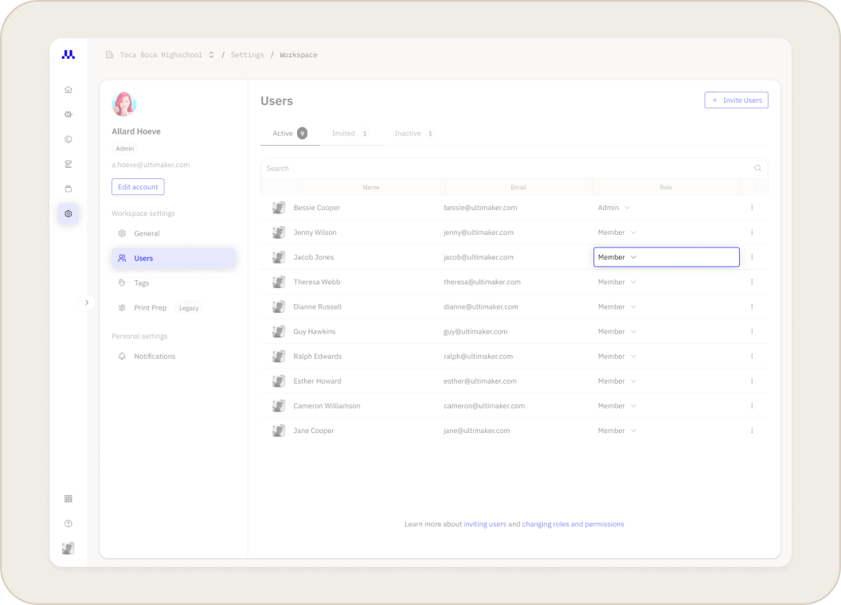Open the more options menu for Esther Howard
The image size is (841, 605).
tap(752, 381)
